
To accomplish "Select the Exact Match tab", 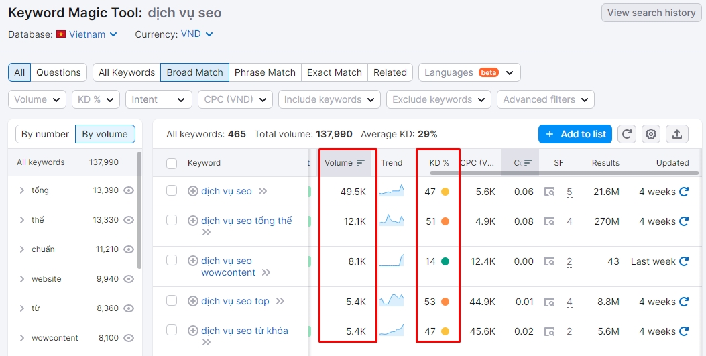I will (x=334, y=72).
